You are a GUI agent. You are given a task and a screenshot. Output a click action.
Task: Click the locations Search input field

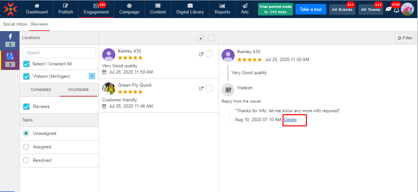coord(59,53)
